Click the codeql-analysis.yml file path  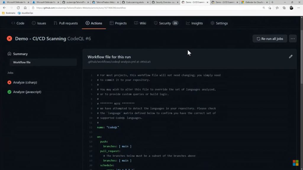(x=112, y=62)
